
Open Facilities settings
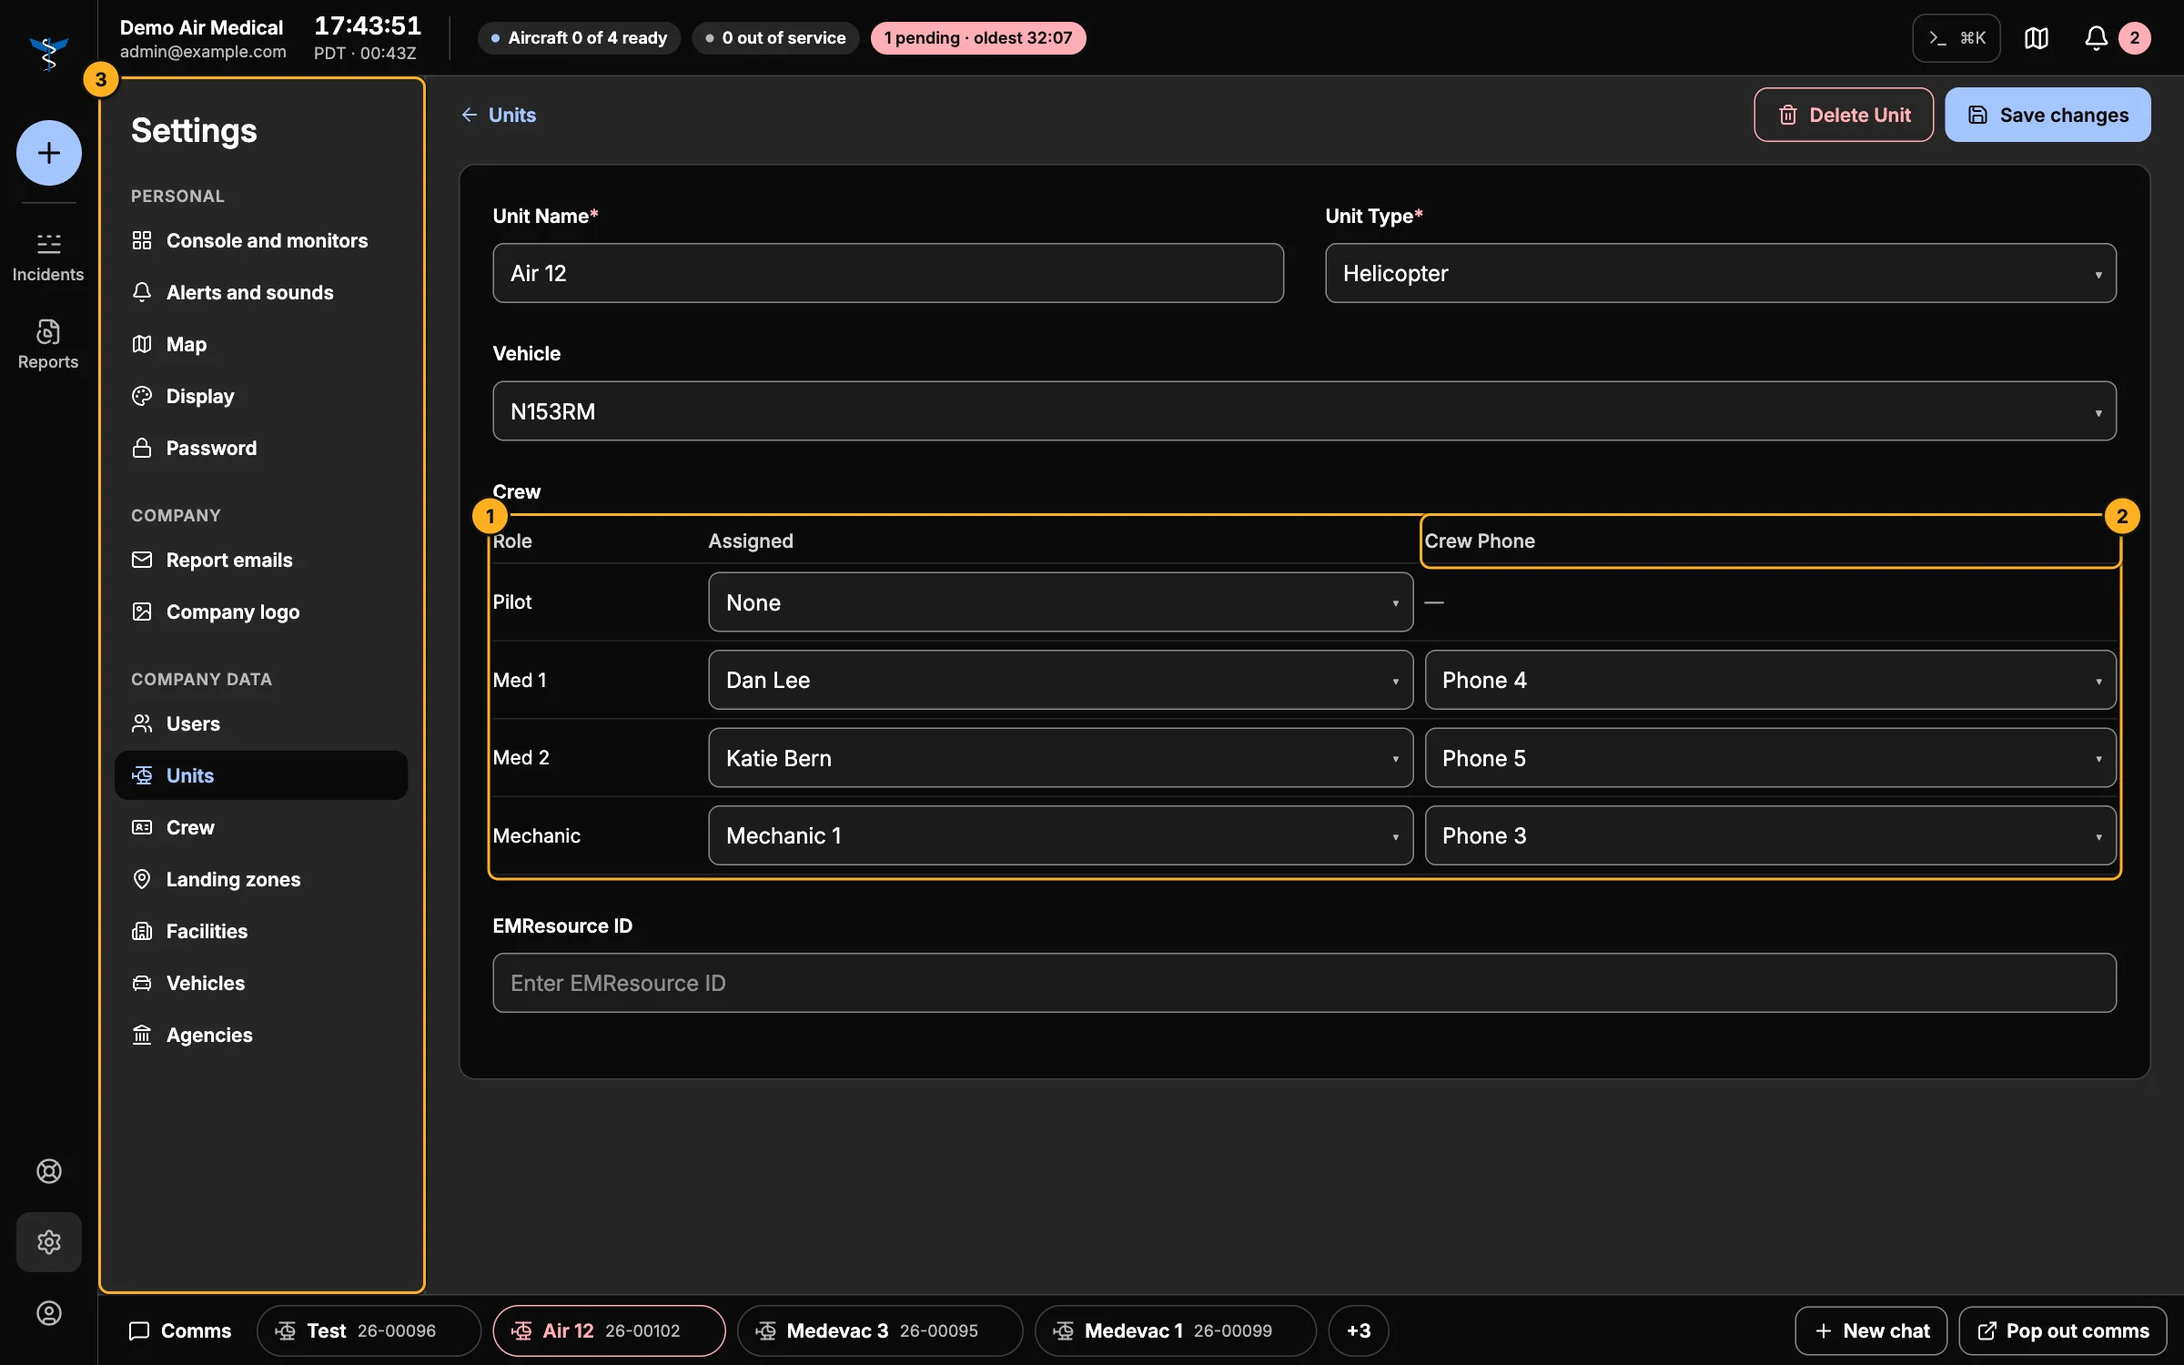(x=261, y=932)
